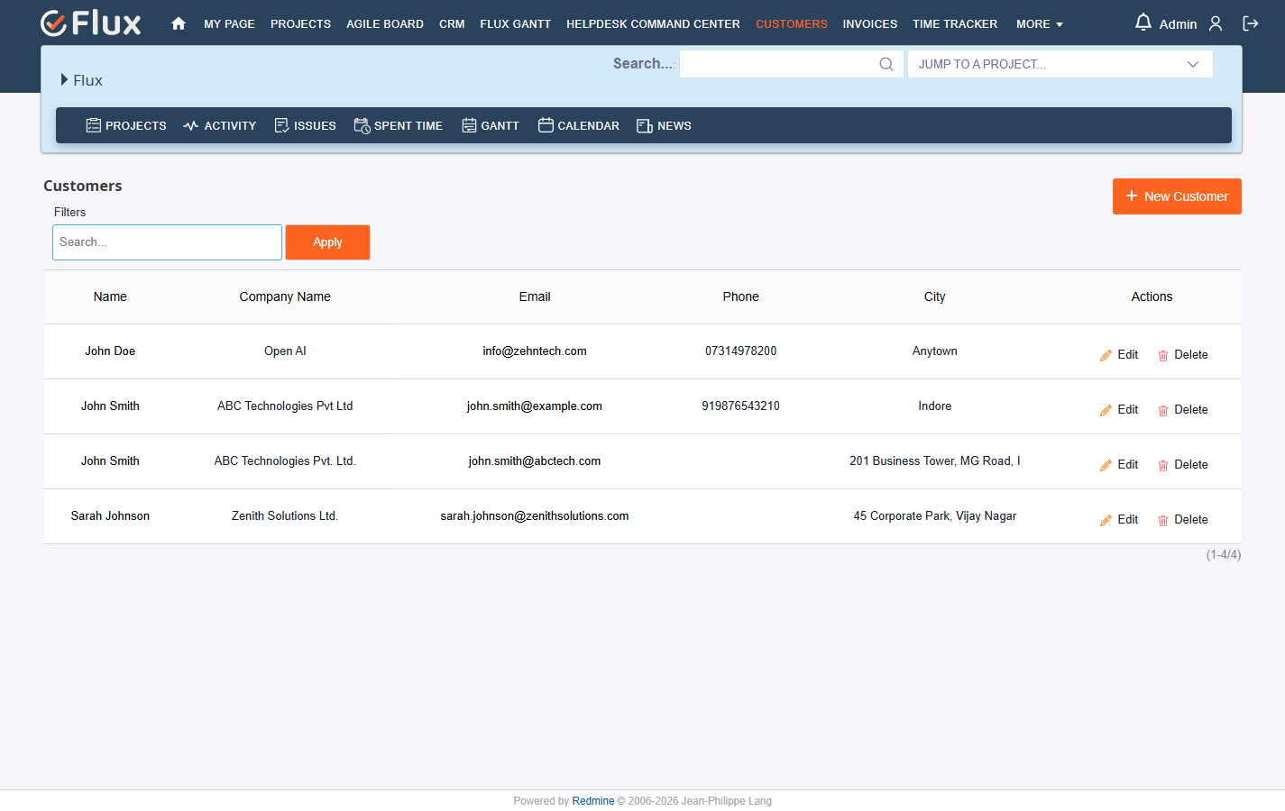
Task: Click the trash icon for John Doe
Action: point(1163,355)
